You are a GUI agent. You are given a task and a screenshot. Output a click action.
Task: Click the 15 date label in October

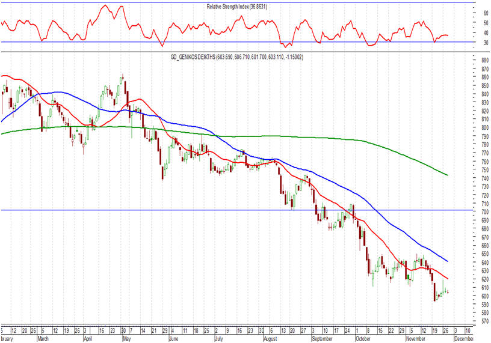380,331
